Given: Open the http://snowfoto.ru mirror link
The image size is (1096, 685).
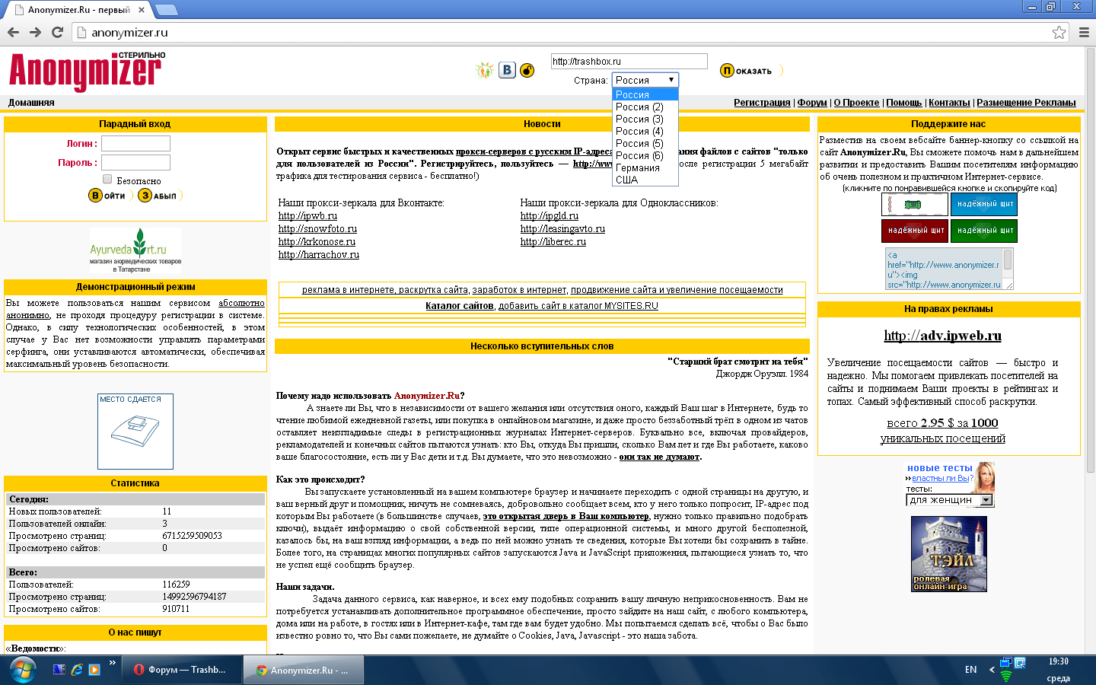Looking at the screenshot, I should [x=317, y=229].
